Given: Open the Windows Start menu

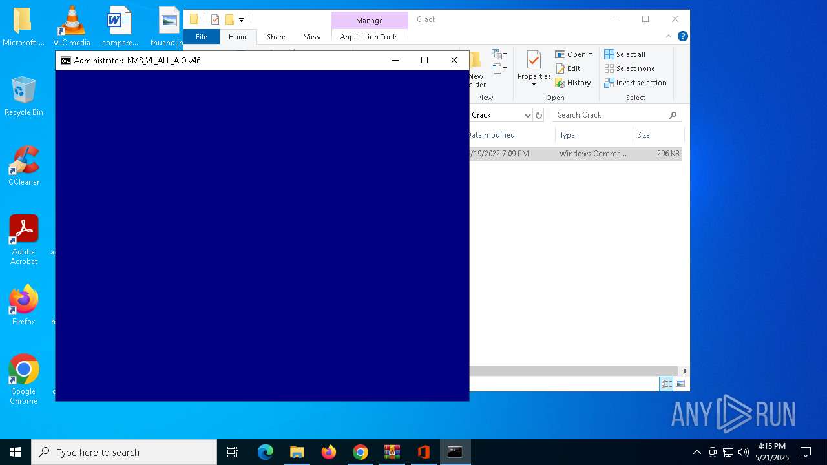Looking at the screenshot, I should pyautogui.click(x=16, y=452).
